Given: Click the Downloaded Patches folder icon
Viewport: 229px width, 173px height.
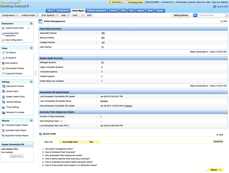Looking at the screenshot, I should (x=4, y=68).
